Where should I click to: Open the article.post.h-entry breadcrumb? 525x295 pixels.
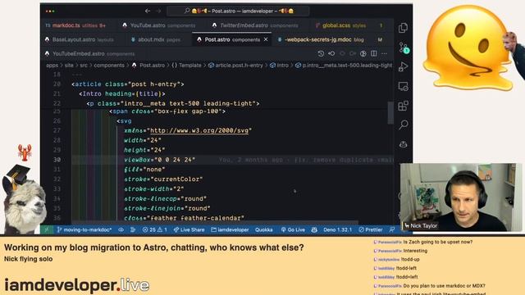[235, 66]
